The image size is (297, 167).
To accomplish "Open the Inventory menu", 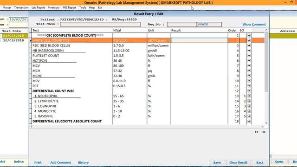I will (x=54, y=7).
